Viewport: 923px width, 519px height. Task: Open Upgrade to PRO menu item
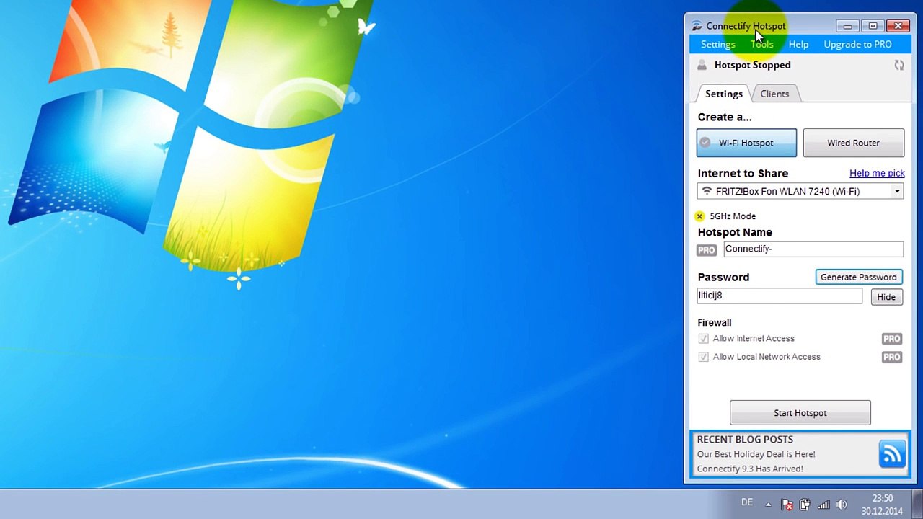857,44
